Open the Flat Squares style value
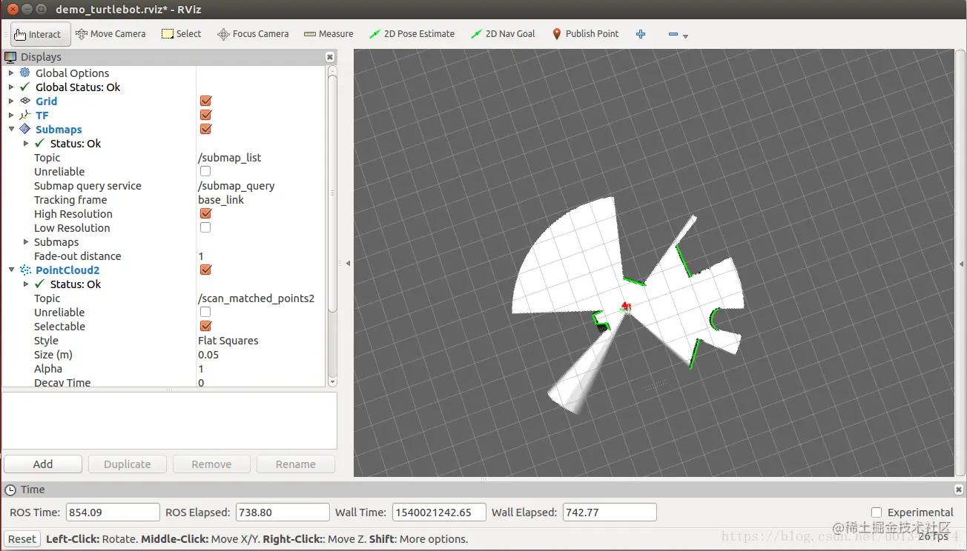The height and width of the screenshot is (551, 967). (x=228, y=341)
